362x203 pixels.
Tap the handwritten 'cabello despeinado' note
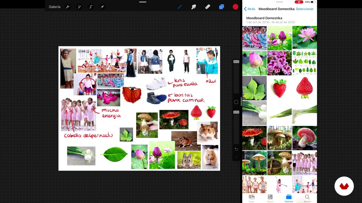pos(88,136)
